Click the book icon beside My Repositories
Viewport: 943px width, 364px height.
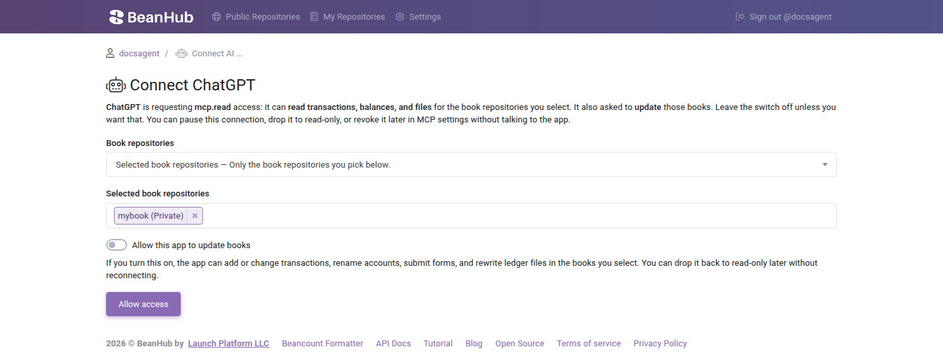[x=314, y=17]
